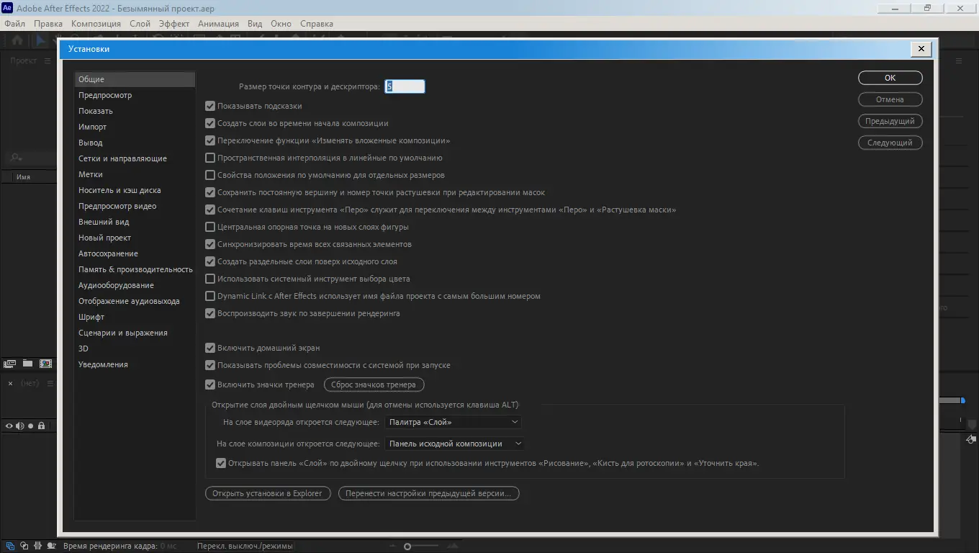Open the Композиция menu

click(96, 24)
